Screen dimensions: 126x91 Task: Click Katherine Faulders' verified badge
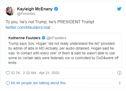click(x=44, y=38)
